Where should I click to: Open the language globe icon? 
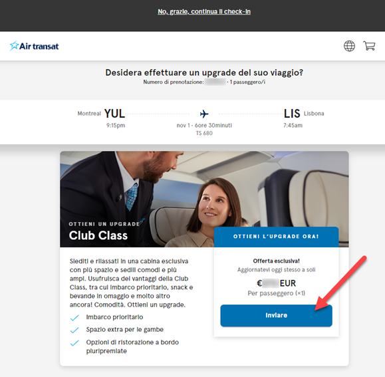click(x=349, y=46)
